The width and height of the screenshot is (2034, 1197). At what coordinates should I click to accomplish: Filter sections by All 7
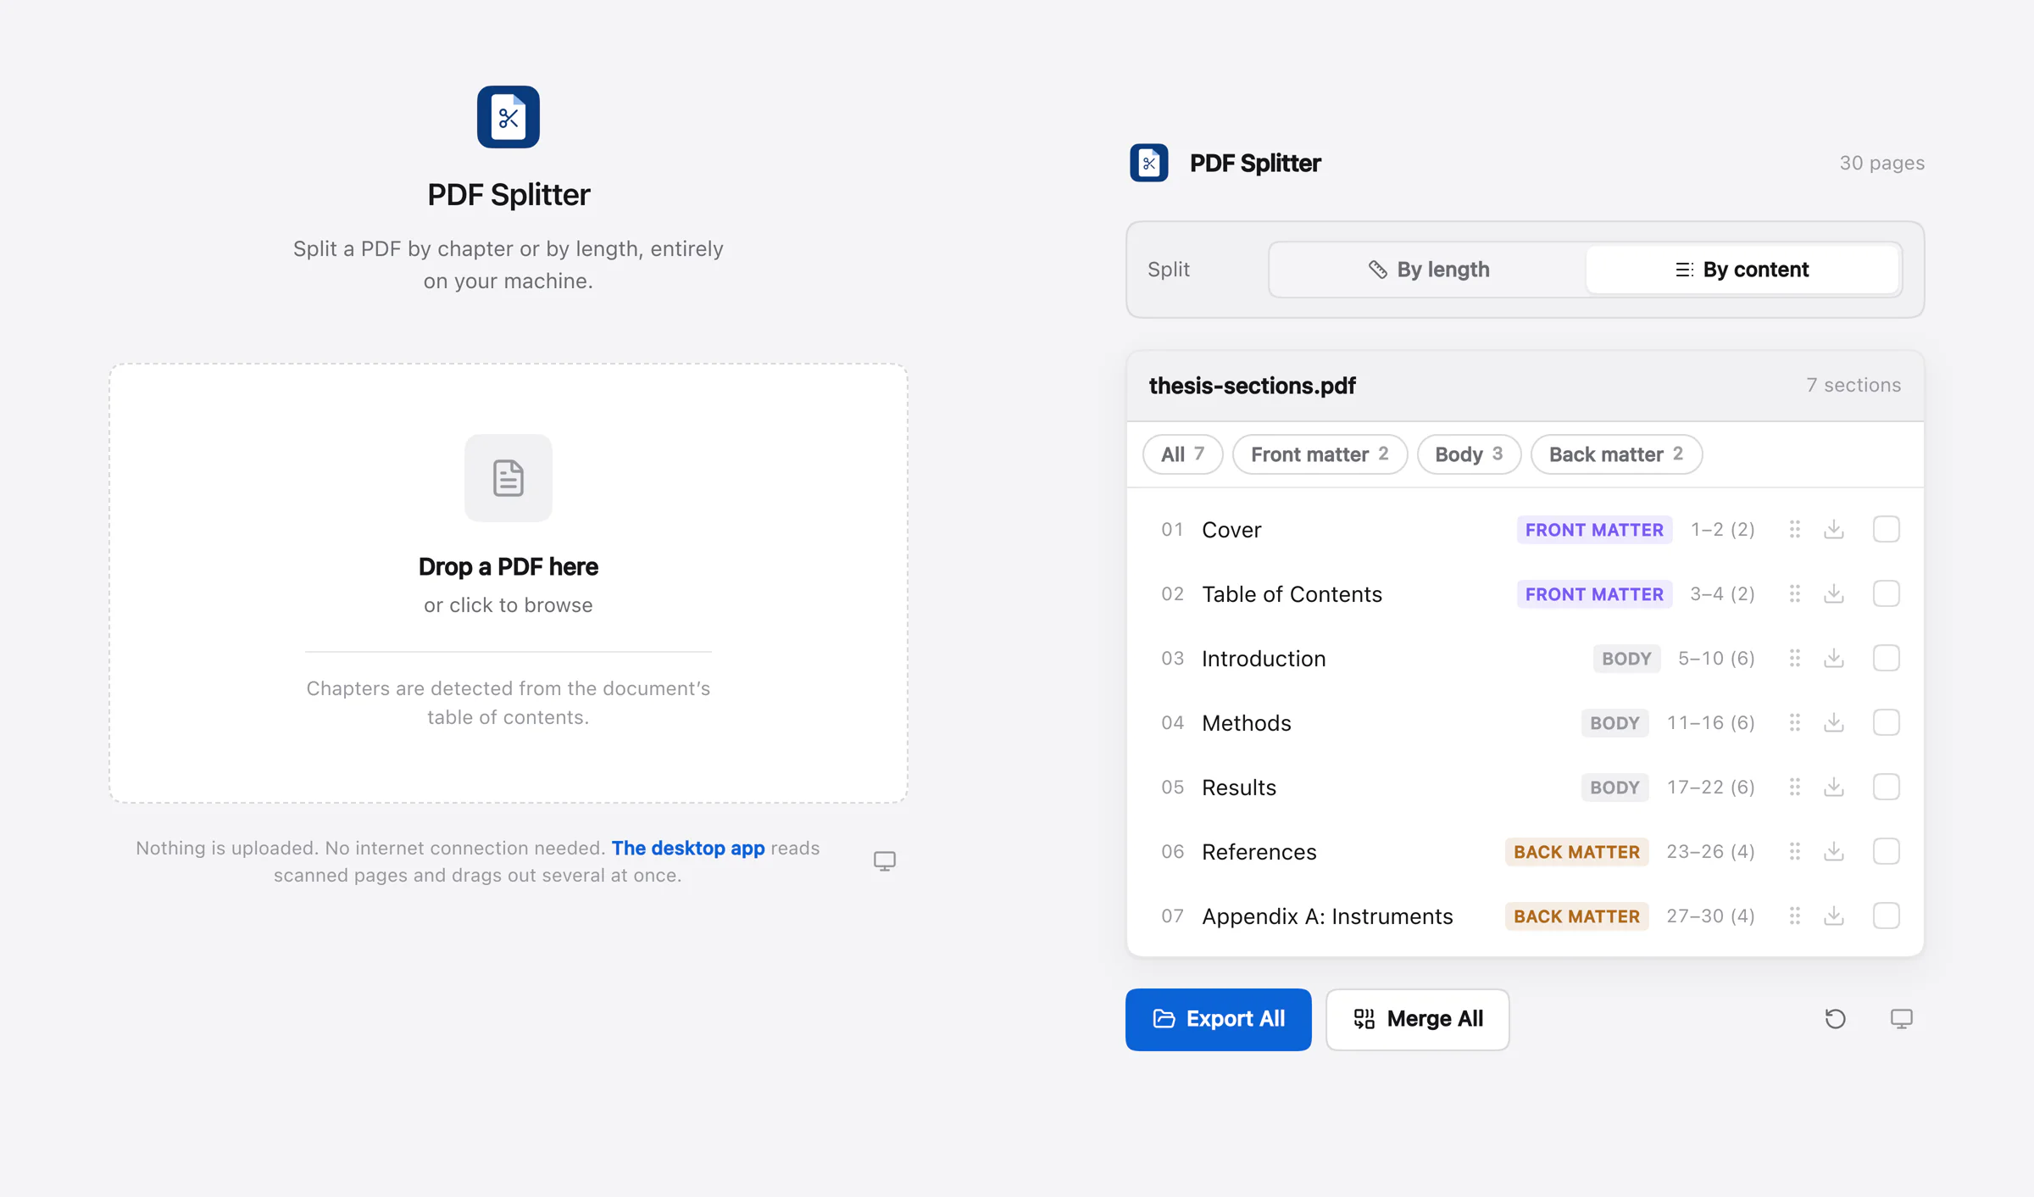[x=1182, y=454]
